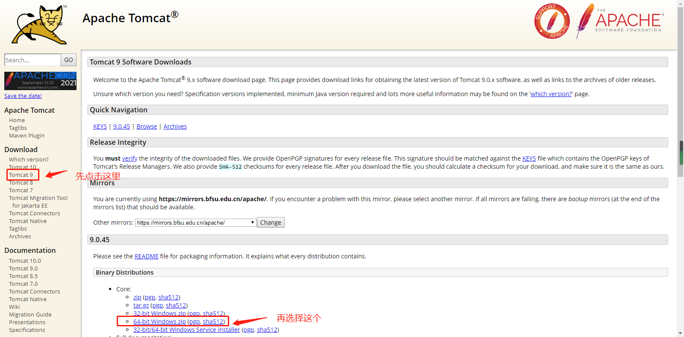Select Tomcat 9 under Download
The height and width of the screenshot is (337, 684).
[21, 175]
